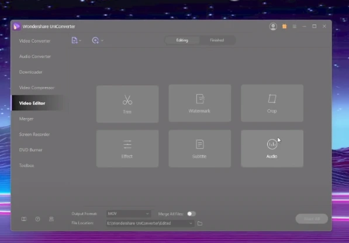This screenshot has height=243, width=349.
Task: Open the Trim editing tool
Action: [x=127, y=104]
